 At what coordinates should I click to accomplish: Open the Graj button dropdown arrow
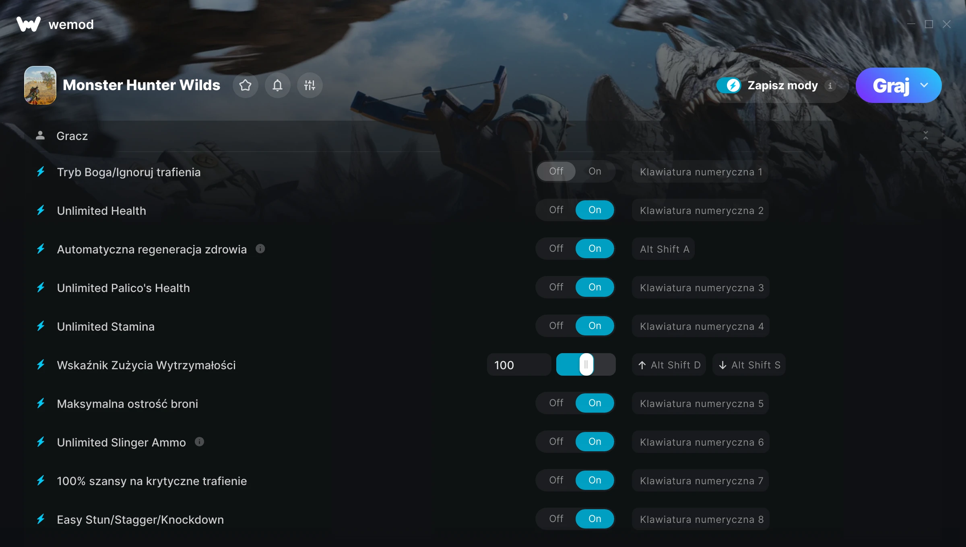(x=924, y=85)
